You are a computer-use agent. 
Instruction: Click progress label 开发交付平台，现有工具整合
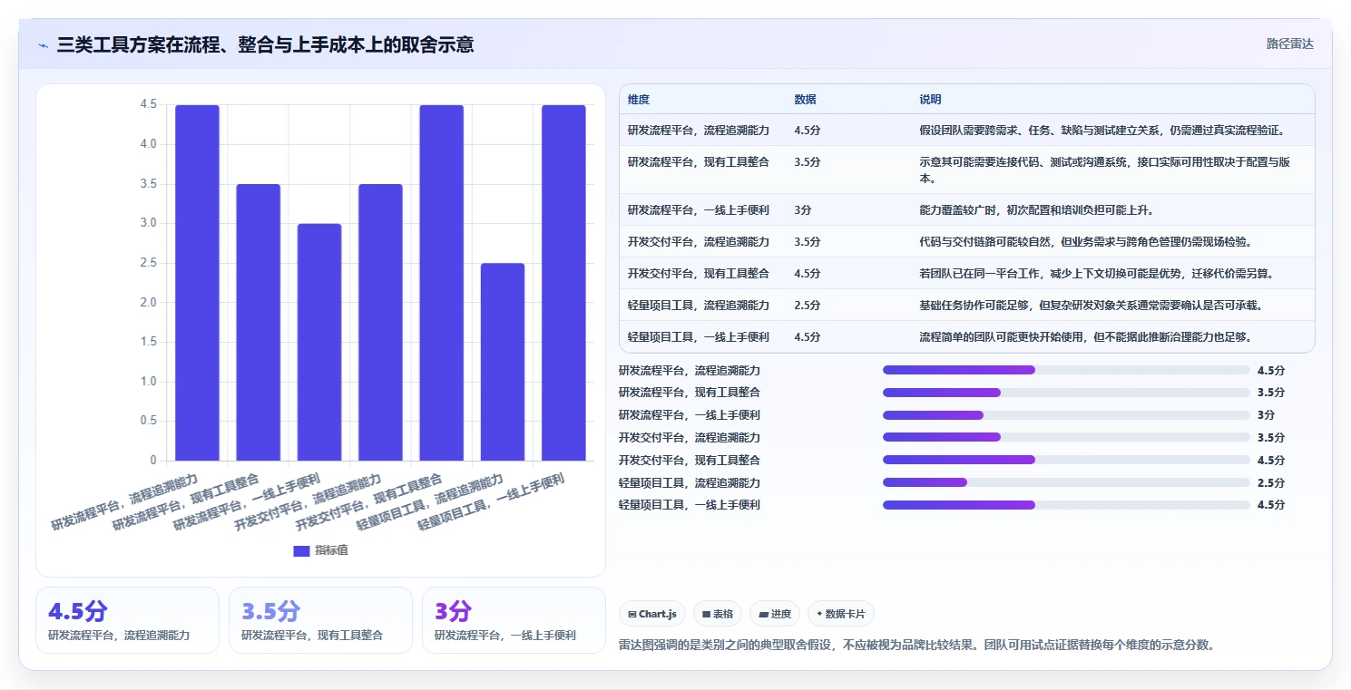(x=690, y=461)
